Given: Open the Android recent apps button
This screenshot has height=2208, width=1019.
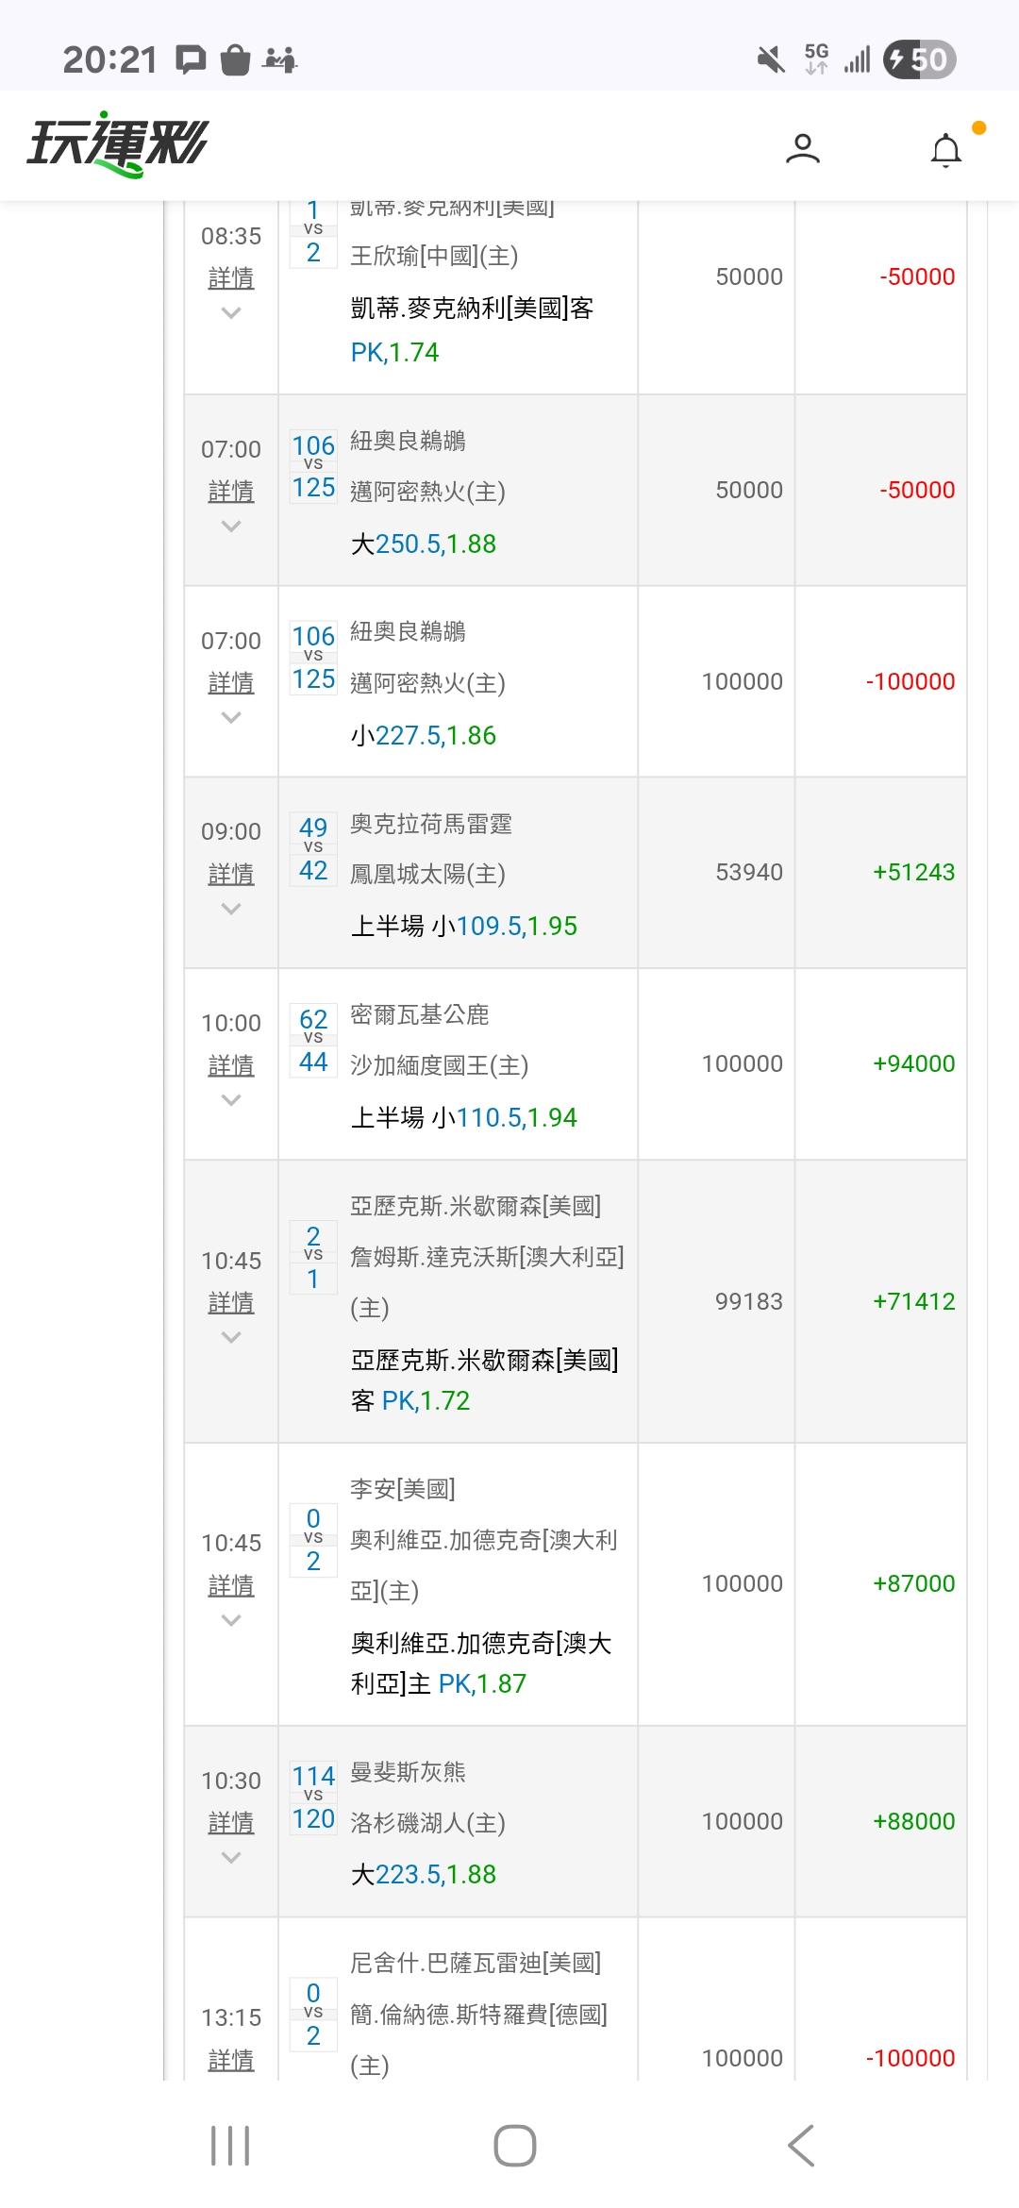Looking at the screenshot, I should [230, 2146].
